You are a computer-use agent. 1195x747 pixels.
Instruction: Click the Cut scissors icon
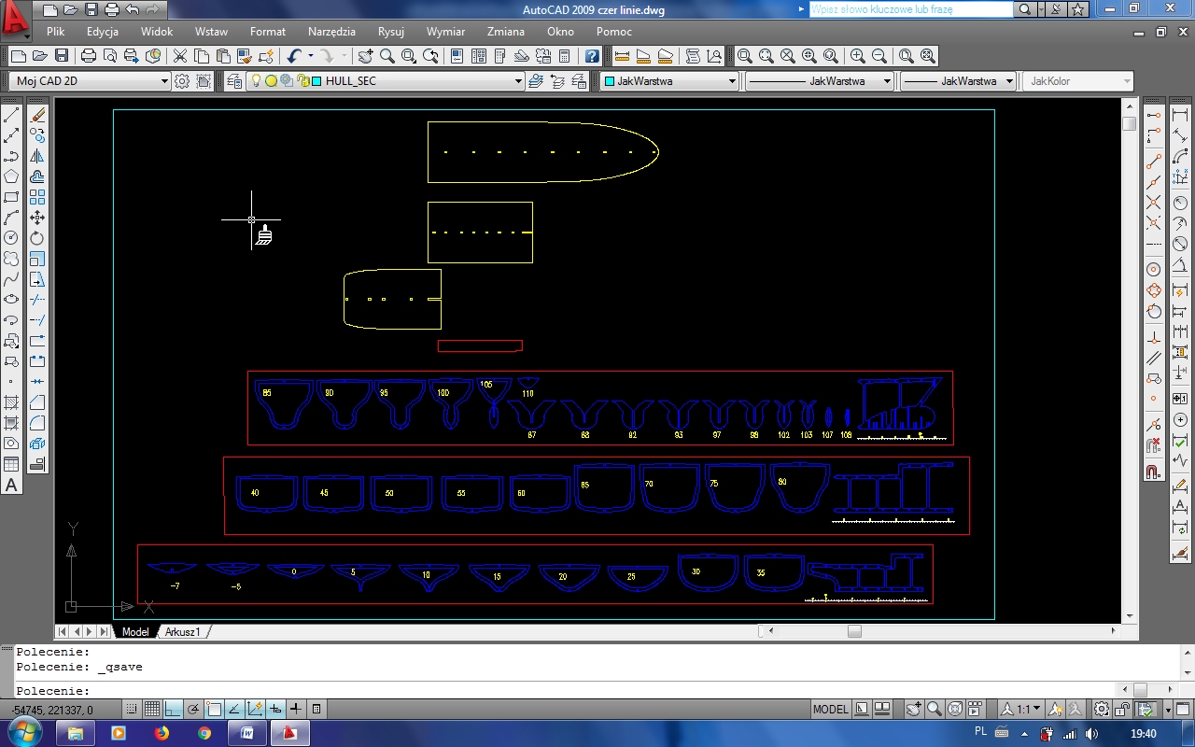pos(179,56)
